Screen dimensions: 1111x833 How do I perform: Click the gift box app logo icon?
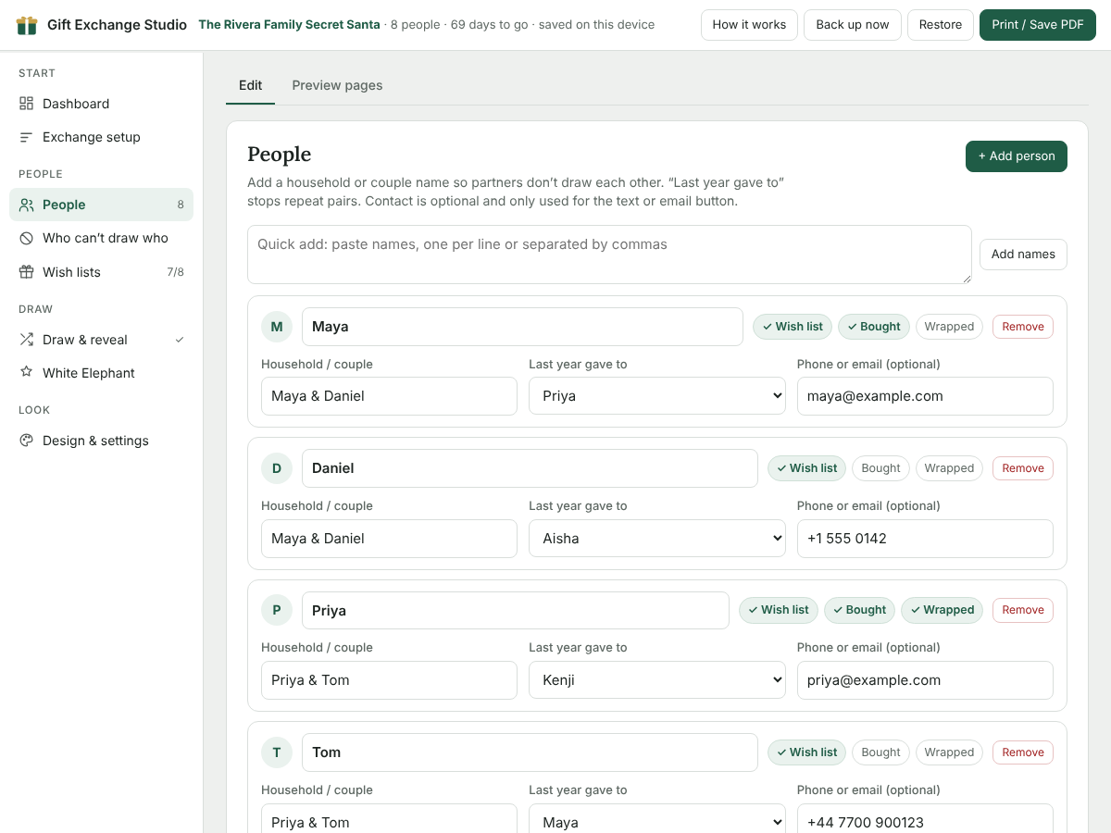(27, 25)
